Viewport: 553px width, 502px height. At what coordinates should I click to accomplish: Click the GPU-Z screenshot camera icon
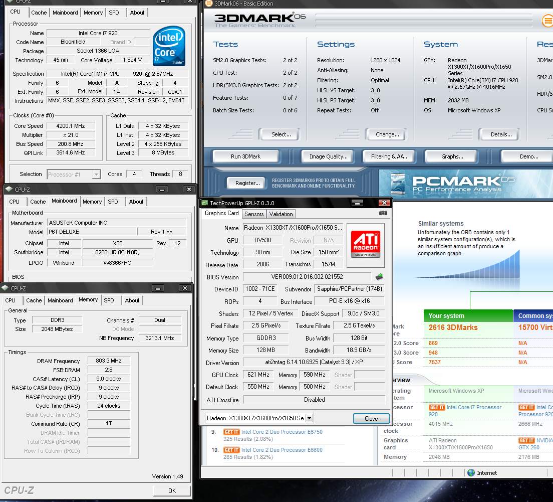[383, 213]
